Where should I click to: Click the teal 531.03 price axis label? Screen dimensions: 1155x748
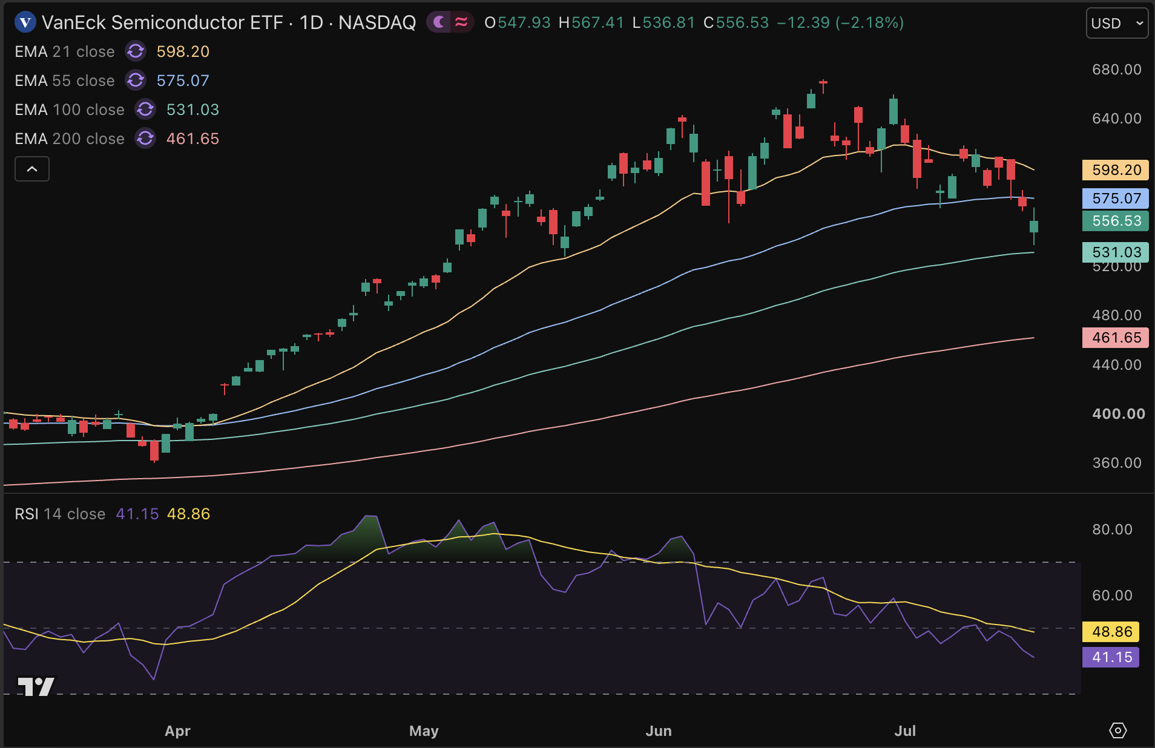coord(1115,252)
